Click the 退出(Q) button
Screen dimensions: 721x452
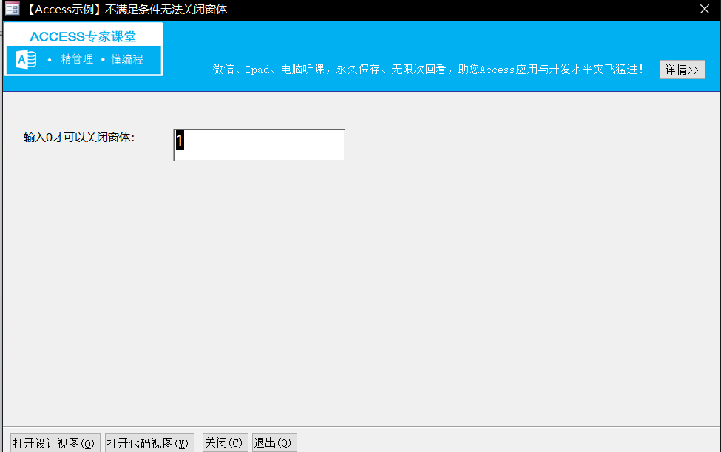click(x=274, y=443)
